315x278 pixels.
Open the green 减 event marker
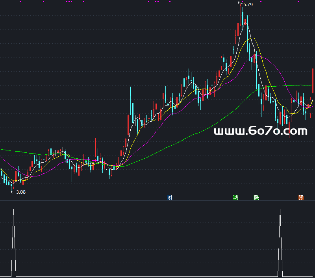235,197
